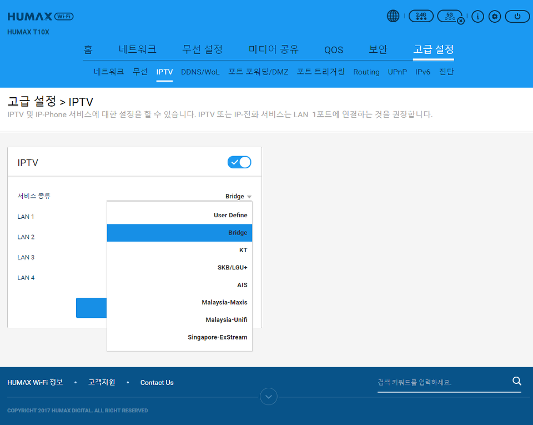Expand footer with the down chevron circle
533x425 pixels.
pos(269,397)
